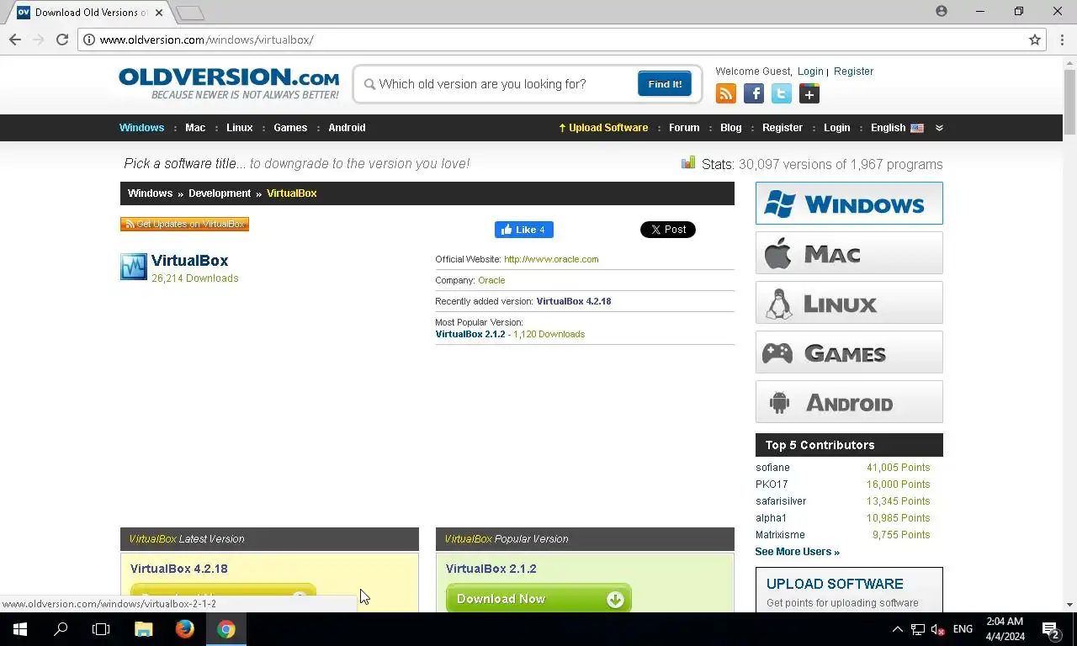Screen dimensions: 1077x646
Task: Click the network tray icon
Action: point(918,629)
